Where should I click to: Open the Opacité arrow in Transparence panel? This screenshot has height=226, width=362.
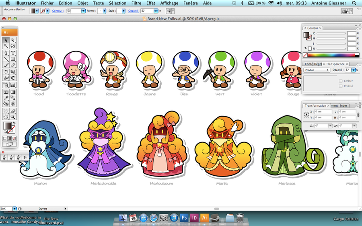(x=354, y=70)
